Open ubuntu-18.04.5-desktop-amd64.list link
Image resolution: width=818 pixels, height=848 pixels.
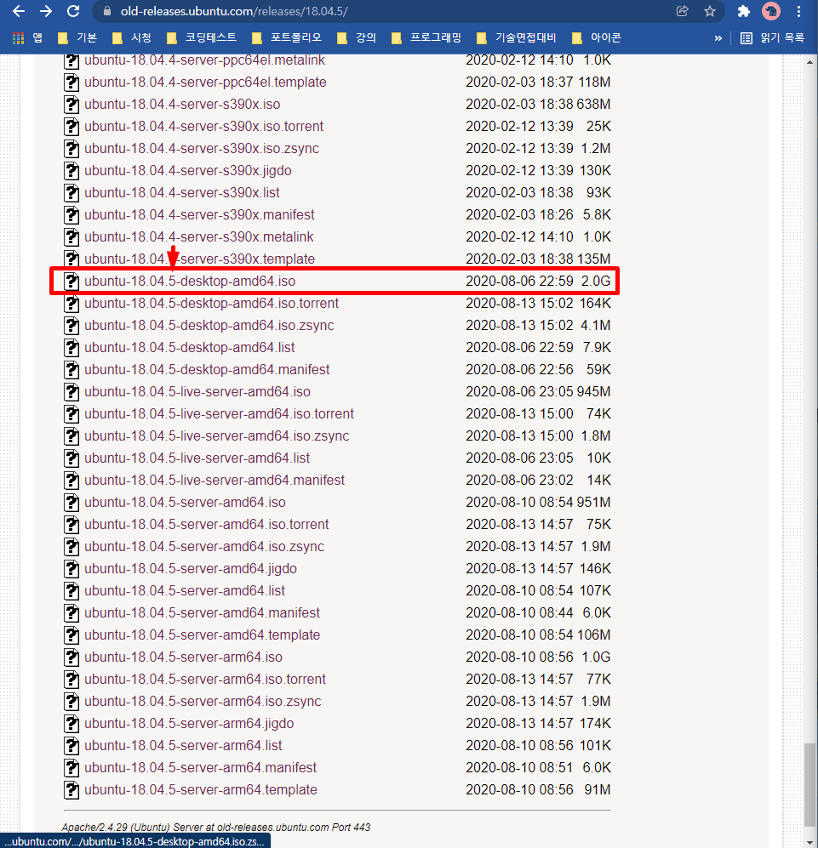[190, 348]
